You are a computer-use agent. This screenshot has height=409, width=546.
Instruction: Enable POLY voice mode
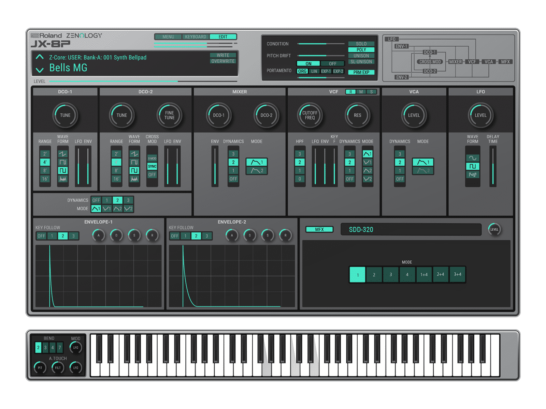point(361,50)
